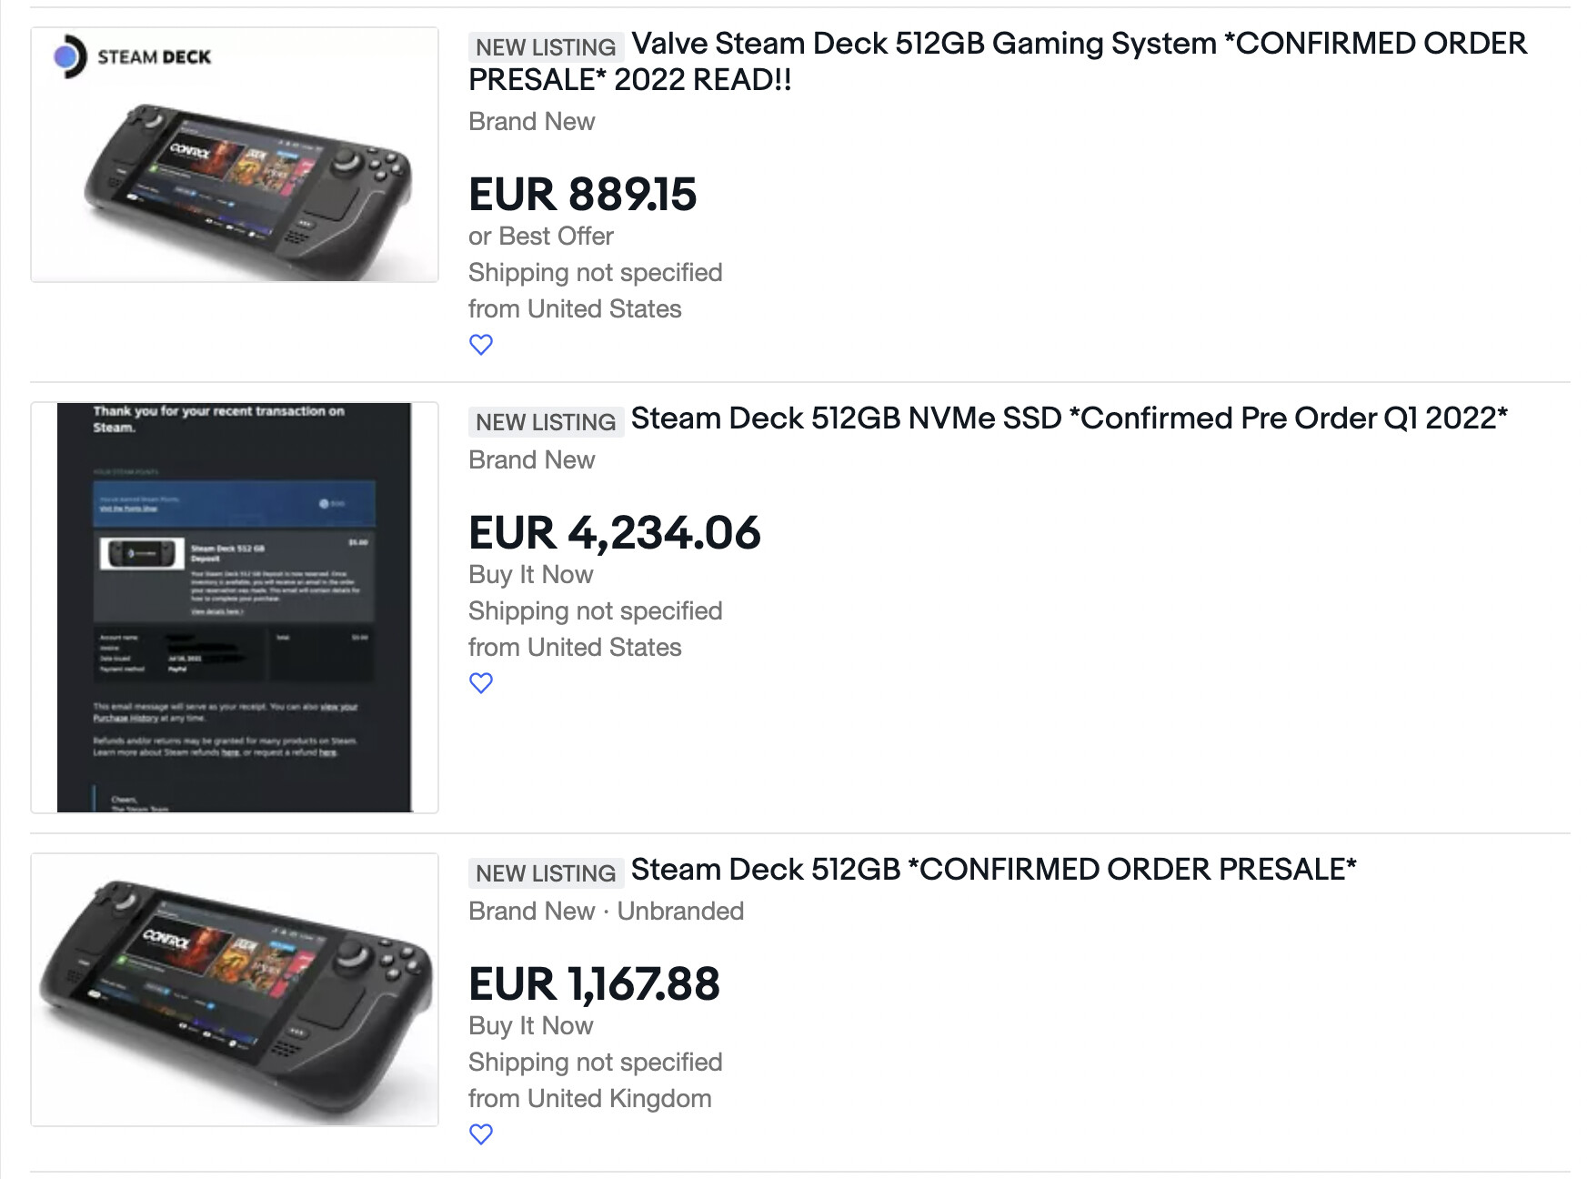Click the EUR 4,234.06 price
The width and height of the screenshot is (1587, 1179).
[x=614, y=533]
